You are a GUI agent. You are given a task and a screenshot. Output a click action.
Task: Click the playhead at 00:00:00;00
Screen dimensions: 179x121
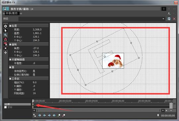[33, 101]
